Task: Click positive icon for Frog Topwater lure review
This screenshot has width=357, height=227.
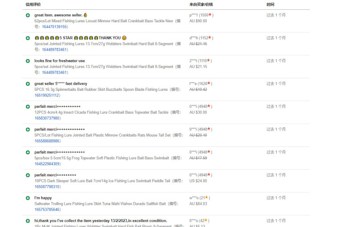Action: click(28, 152)
